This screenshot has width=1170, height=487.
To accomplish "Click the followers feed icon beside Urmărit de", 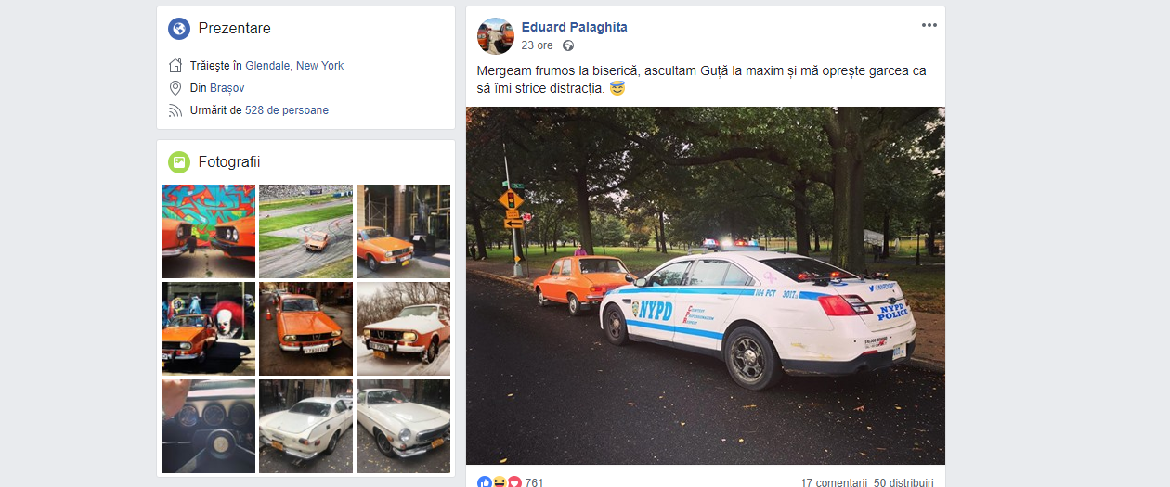I will pos(175,110).
